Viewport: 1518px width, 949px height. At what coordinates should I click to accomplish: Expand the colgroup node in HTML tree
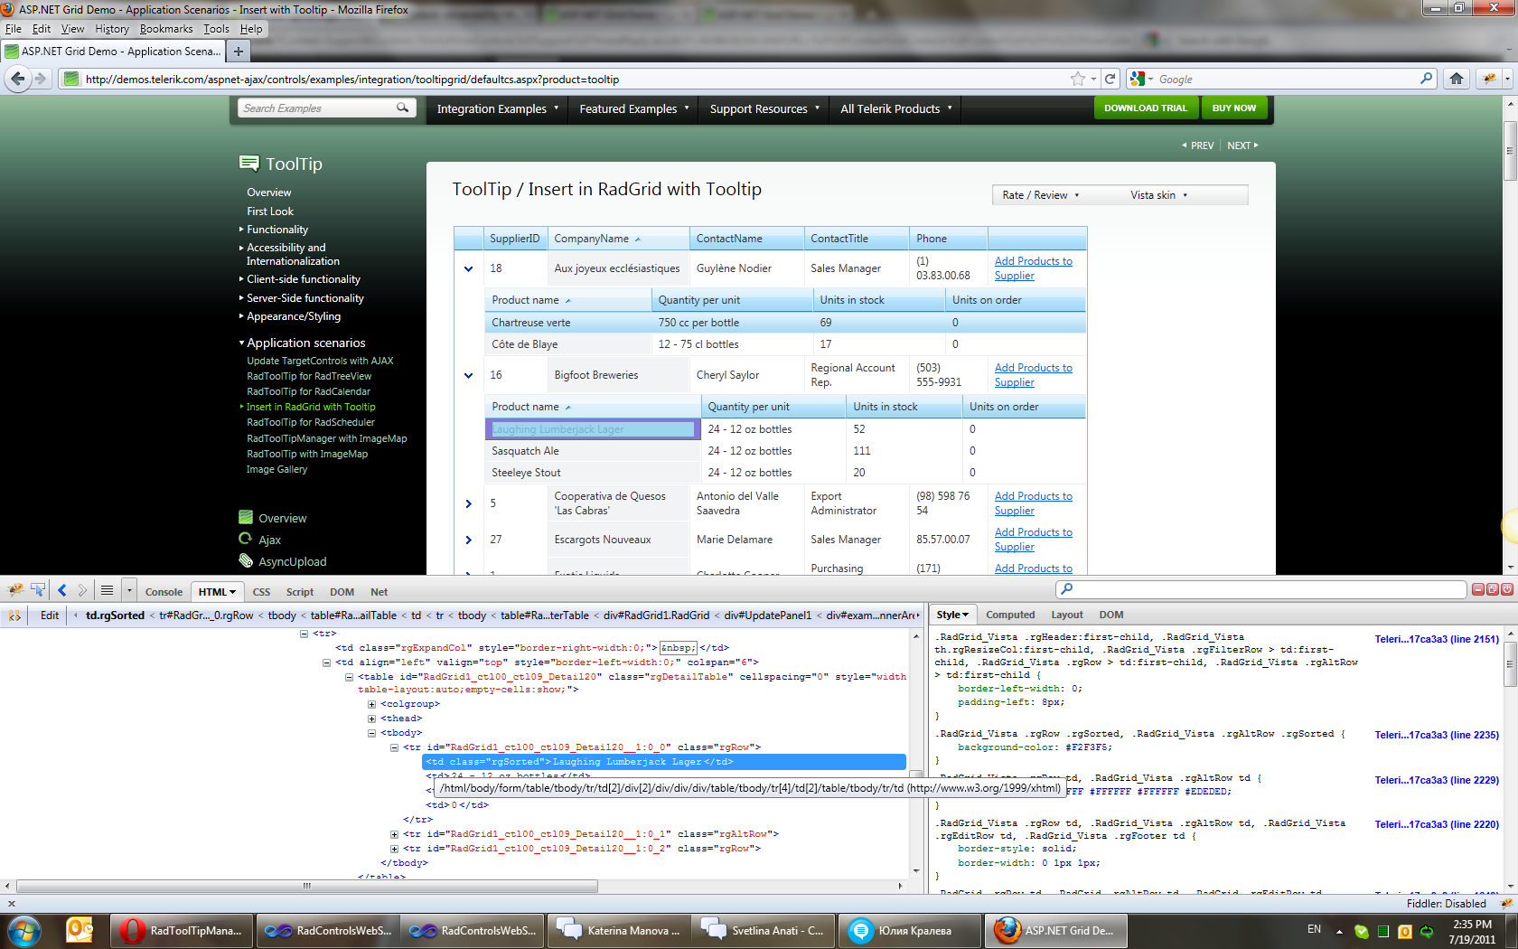tap(371, 704)
